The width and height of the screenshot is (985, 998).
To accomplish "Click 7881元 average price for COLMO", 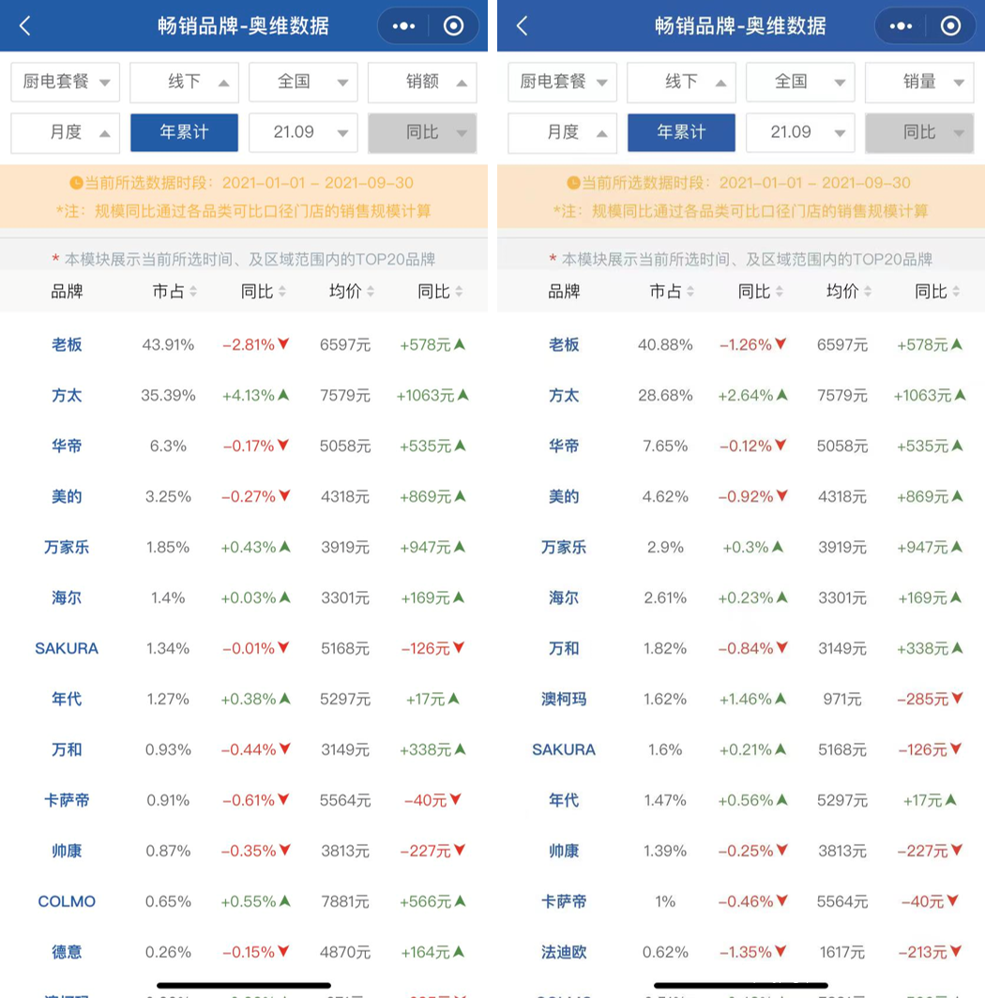I will click(x=345, y=902).
